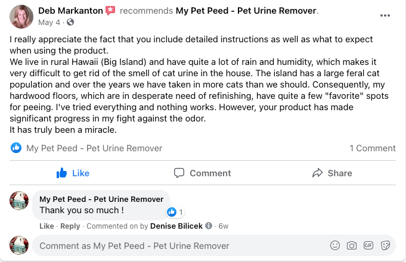Open Denise Bilicek's profile link
Viewport: 406px width, 262px height.
point(176,226)
